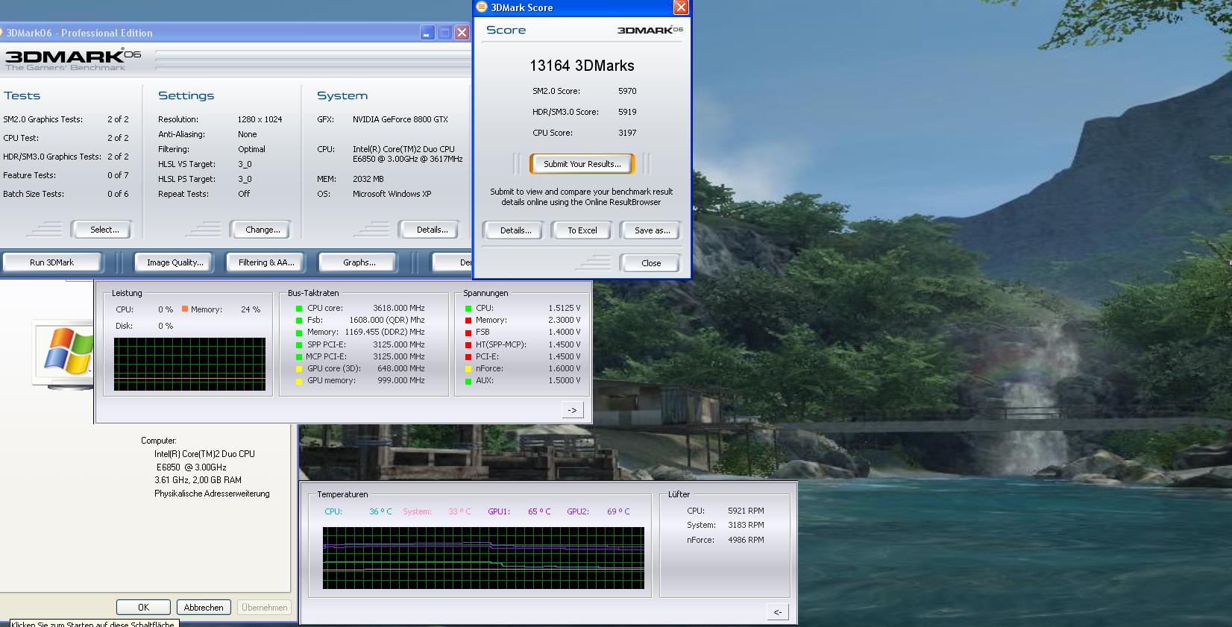Close the 3DMark06 Professional window
The height and width of the screenshot is (627, 1232).
pos(462,33)
